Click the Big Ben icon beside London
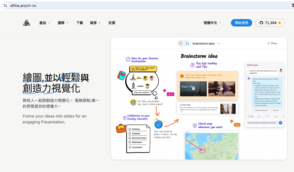The height and width of the screenshot is (172, 294). [x=133, y=85]
